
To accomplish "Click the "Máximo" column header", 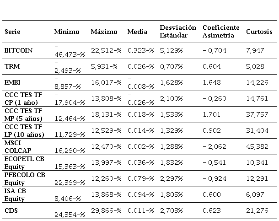I will (x=104, y=32).
